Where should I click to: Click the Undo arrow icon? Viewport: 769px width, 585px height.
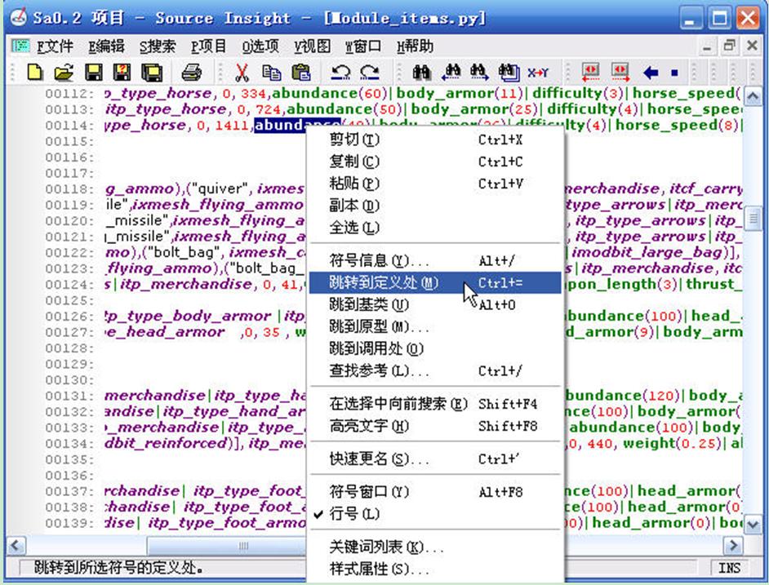(341, 72)
